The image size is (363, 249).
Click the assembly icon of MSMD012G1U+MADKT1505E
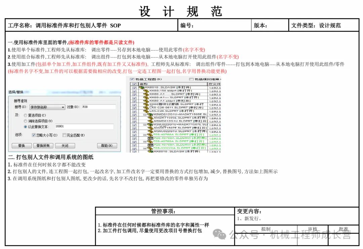[x=150, y=115]
